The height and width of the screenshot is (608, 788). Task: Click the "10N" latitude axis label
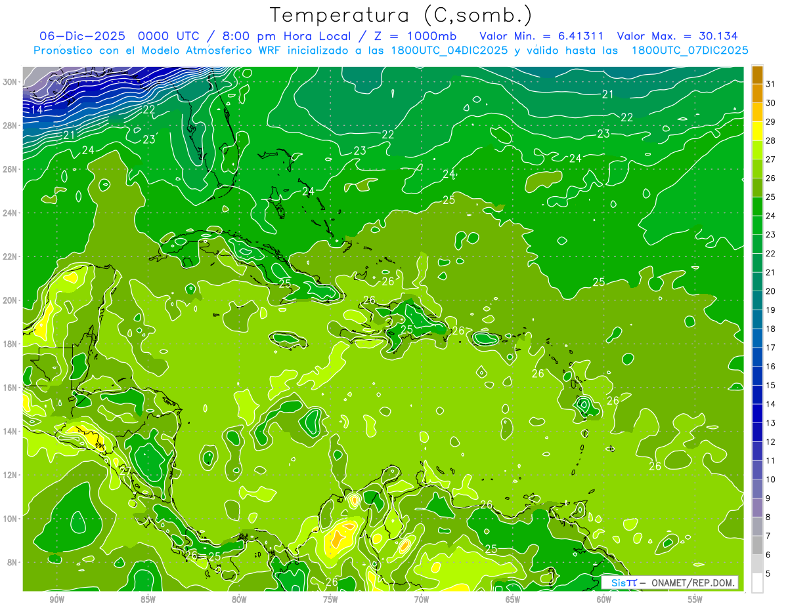pyautogui.click(x=11, y=519)
